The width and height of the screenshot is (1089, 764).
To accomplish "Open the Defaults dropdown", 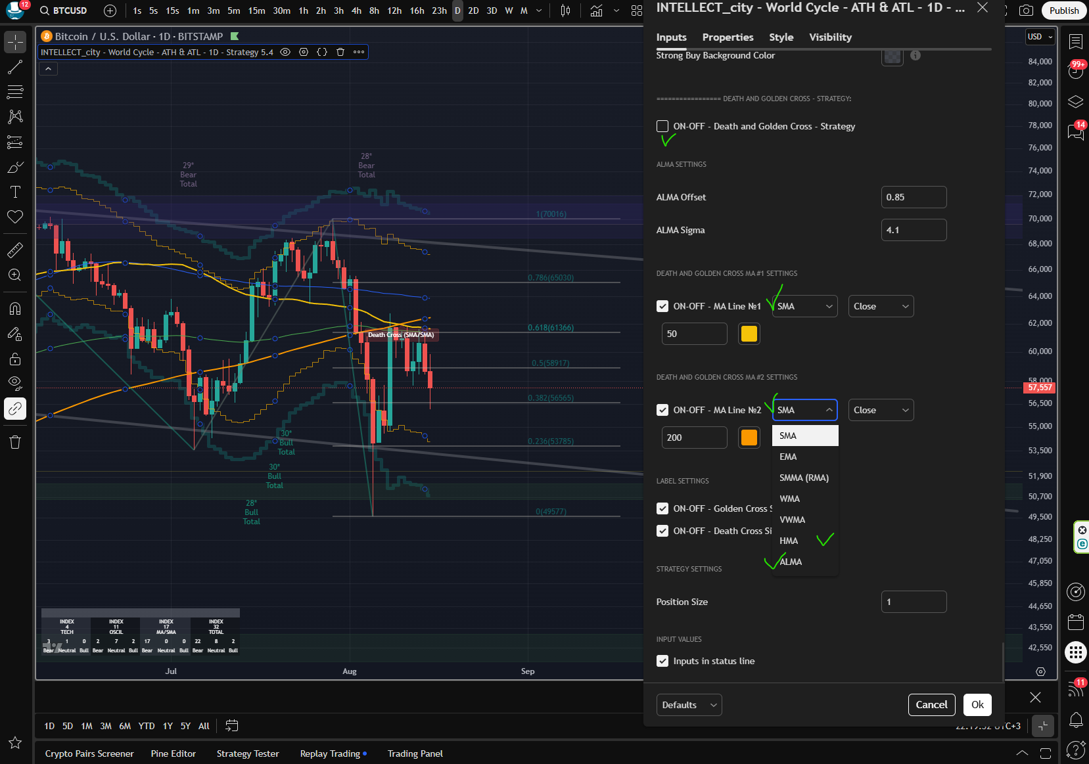I will click(x=689, y=705).
